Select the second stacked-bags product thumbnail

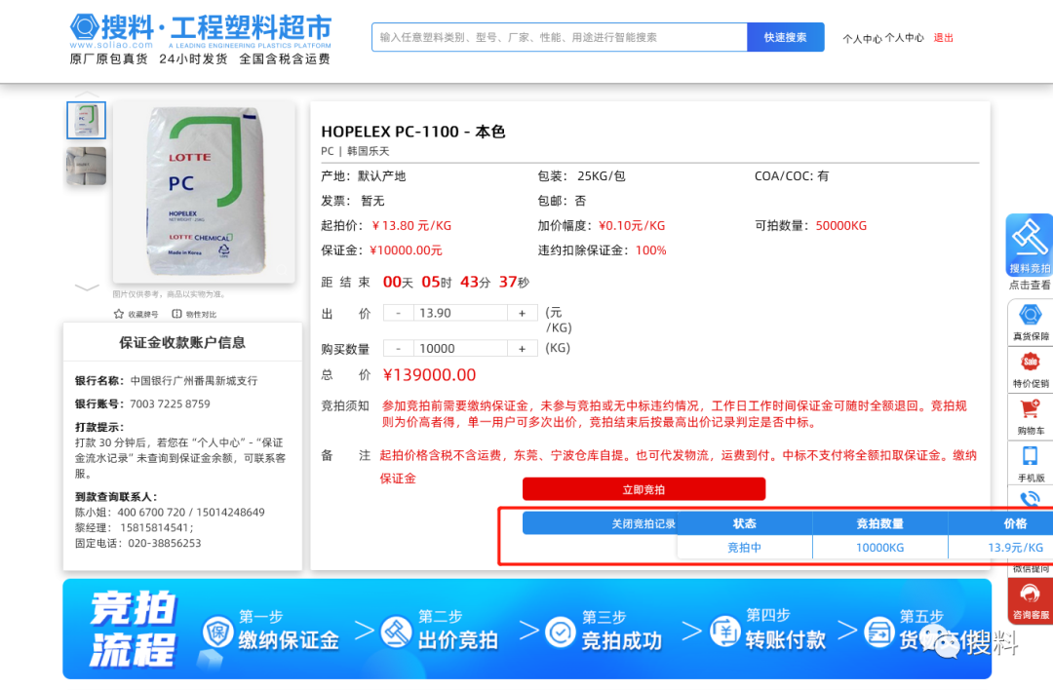click(86, 166)
